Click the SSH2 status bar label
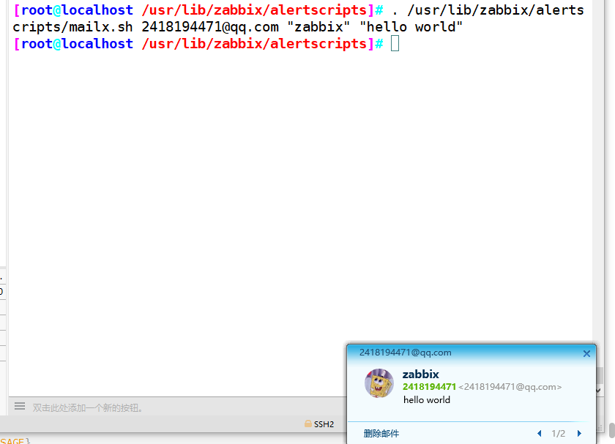Screen dimensions: 615x444 tap(324, 424)
